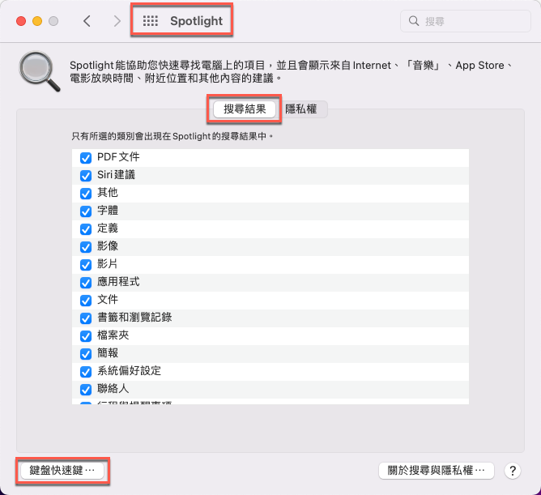This screenshot has height=495, width=541.
Task: Click the magnifying glass in the search field
Action: pos(414,21)
